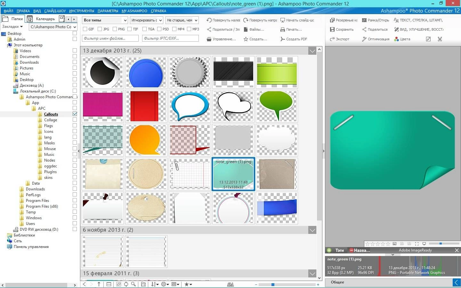This screenshot has height=288, width=461.
Task: Toggle the JPG filter checkbox
Action: 100,29
